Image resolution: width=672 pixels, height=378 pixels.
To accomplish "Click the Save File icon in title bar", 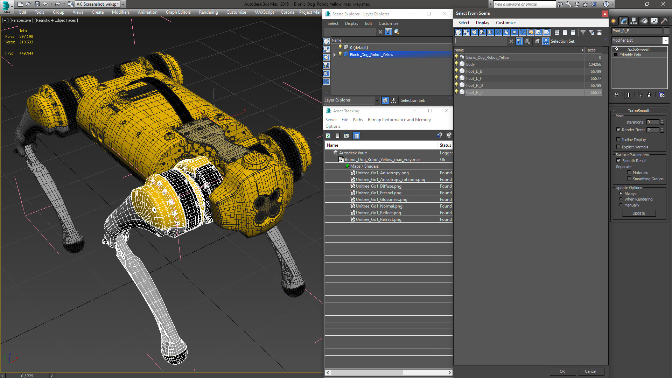I will pyautogui.click(x=37, y=4).
